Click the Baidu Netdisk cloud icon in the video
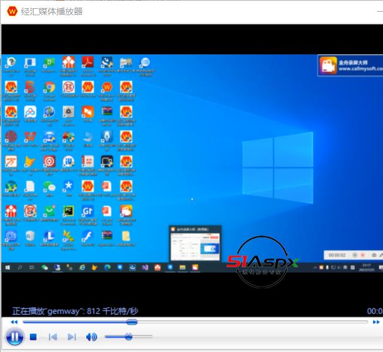 [30, 112]
